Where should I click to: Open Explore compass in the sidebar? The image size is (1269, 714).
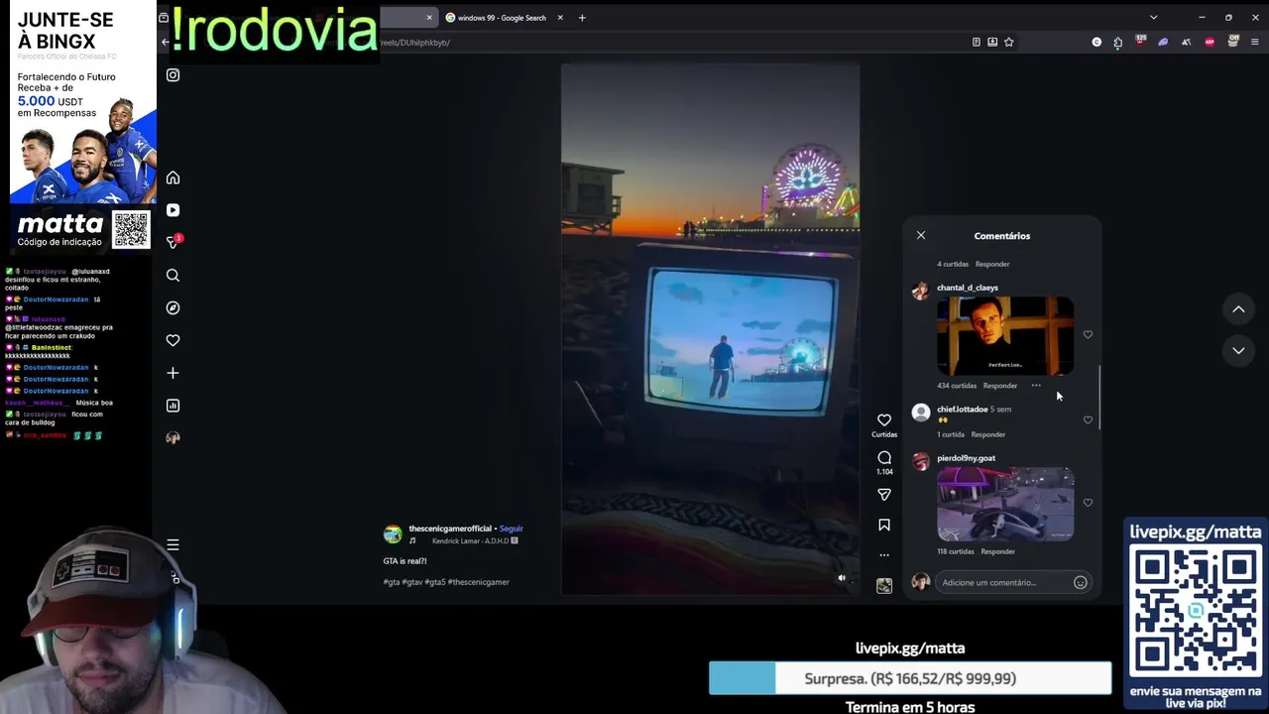(173, 307)
